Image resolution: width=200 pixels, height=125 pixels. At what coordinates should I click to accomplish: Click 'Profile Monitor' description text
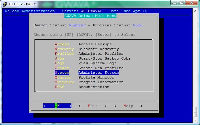[96, 77]
